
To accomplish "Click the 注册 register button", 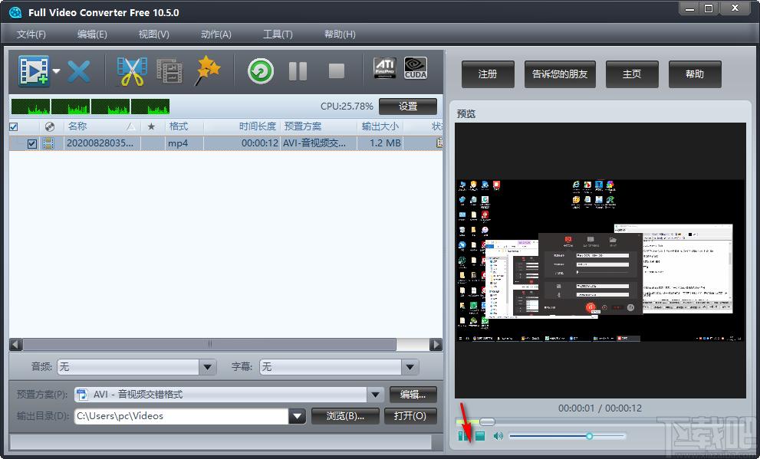I will 488,74.
